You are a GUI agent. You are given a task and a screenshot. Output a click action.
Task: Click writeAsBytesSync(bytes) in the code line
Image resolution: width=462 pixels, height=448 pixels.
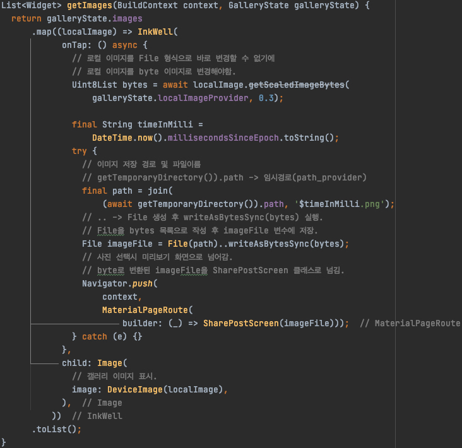pos(286,244)
